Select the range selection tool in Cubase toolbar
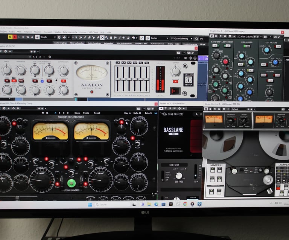This screenshot has height=240, width=289. point(81,38)
